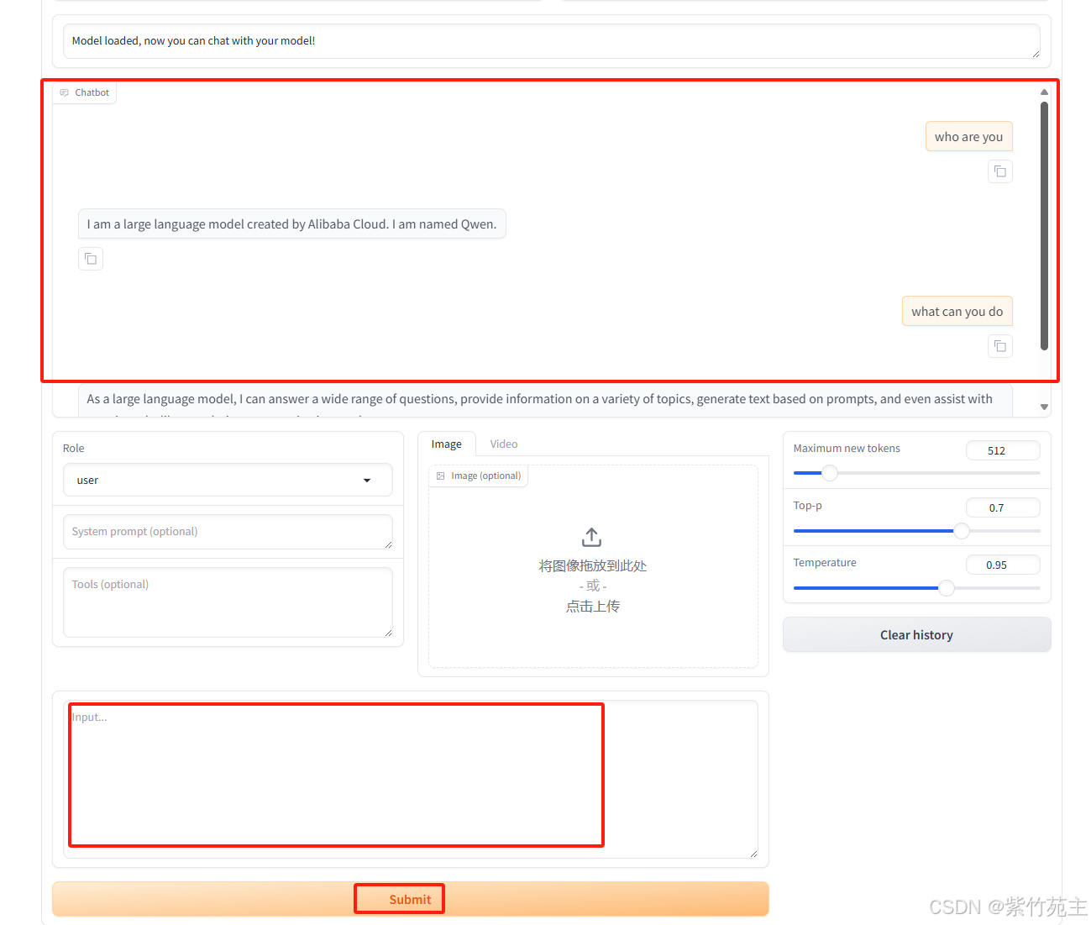Click the Submit button

pyautogui.click(x=410, y=899)
